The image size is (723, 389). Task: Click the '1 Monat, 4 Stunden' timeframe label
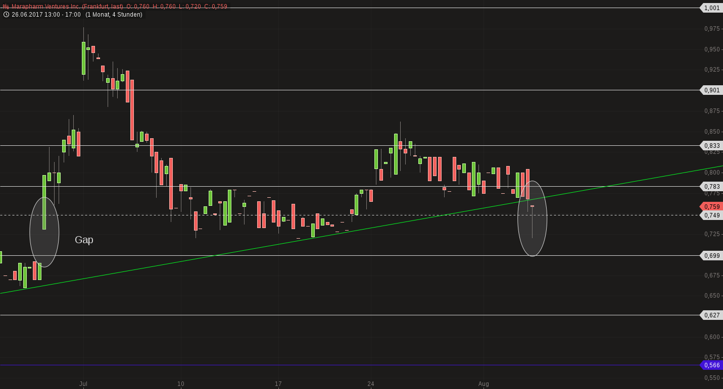tap(114, 15)
